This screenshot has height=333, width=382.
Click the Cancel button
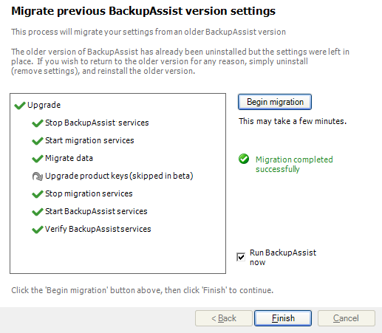point(347,318)
